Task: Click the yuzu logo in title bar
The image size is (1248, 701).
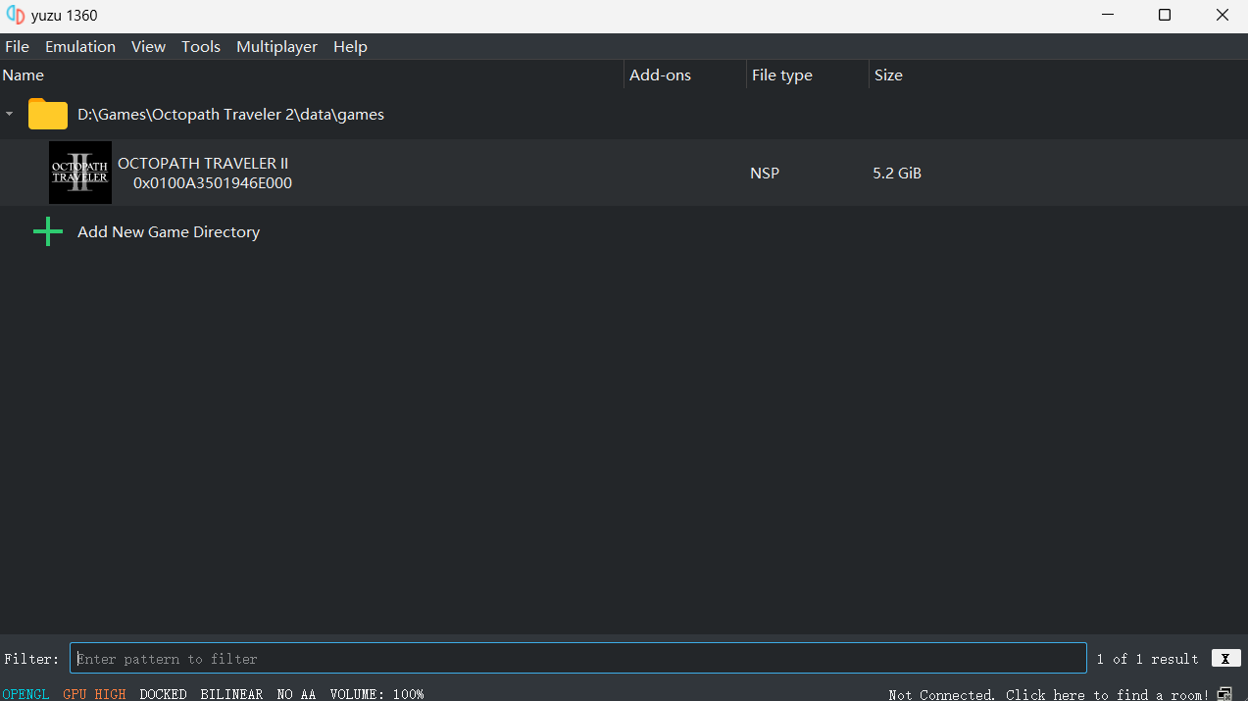Action: 15,16
